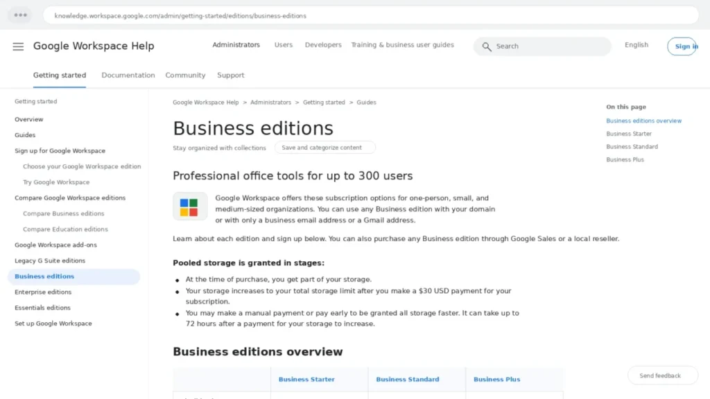The image size is (710, 399).
Task: Jump to Business Starter in On this page
Action: [x=629, y=134]
